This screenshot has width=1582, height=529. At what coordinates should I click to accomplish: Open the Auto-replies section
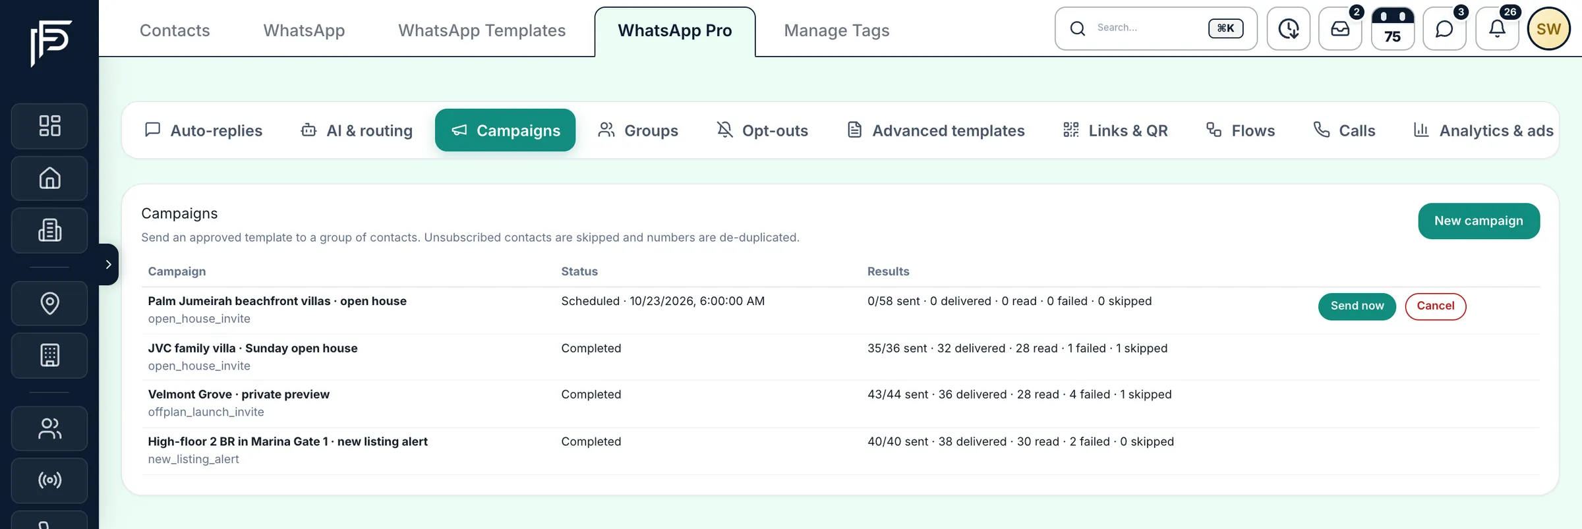[x=203, y=130]
